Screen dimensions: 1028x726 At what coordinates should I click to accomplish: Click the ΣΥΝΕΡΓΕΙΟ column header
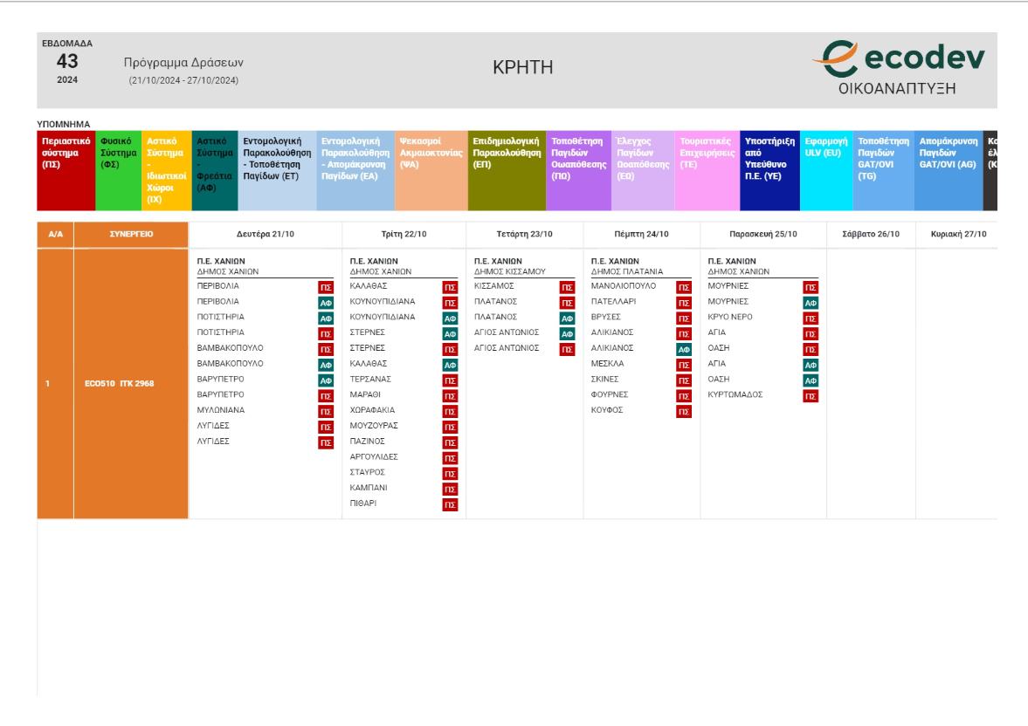[131, 234]
